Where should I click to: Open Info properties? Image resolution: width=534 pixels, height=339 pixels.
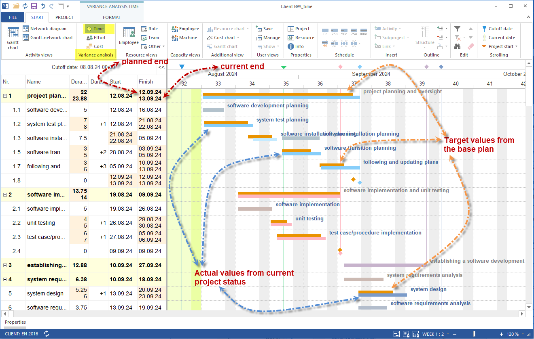(x=296, y=46)
